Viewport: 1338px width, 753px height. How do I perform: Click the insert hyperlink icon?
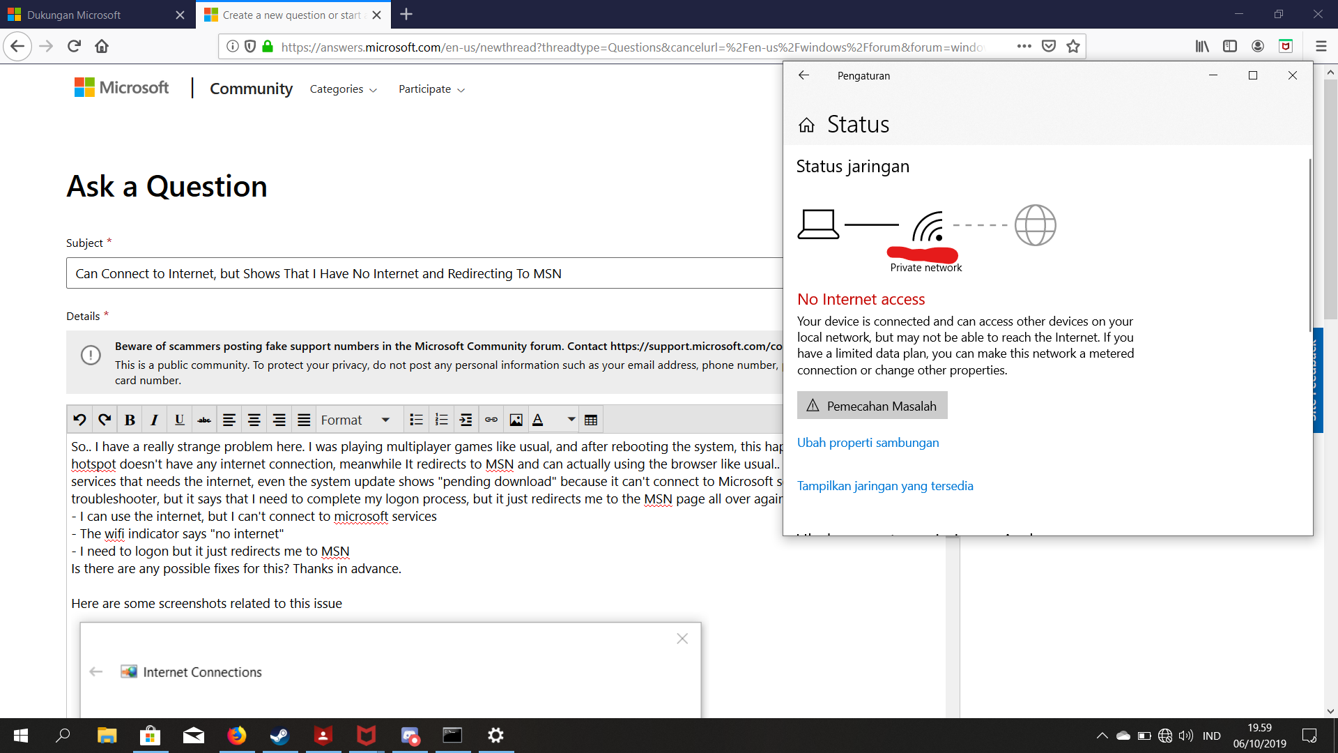click(x=491, y=420)
